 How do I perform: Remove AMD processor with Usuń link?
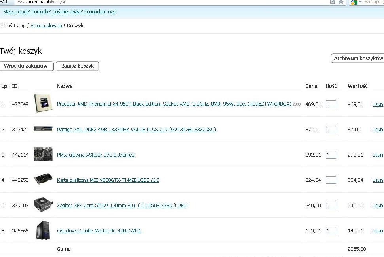(377, 104)
